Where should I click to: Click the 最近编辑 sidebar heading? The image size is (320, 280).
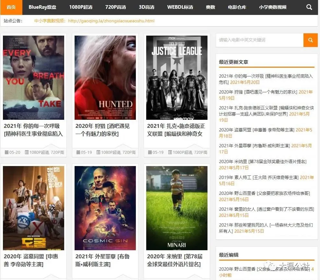(229, 255)
